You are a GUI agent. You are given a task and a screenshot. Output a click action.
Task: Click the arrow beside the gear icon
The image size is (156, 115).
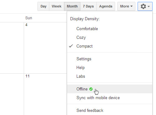149,7
